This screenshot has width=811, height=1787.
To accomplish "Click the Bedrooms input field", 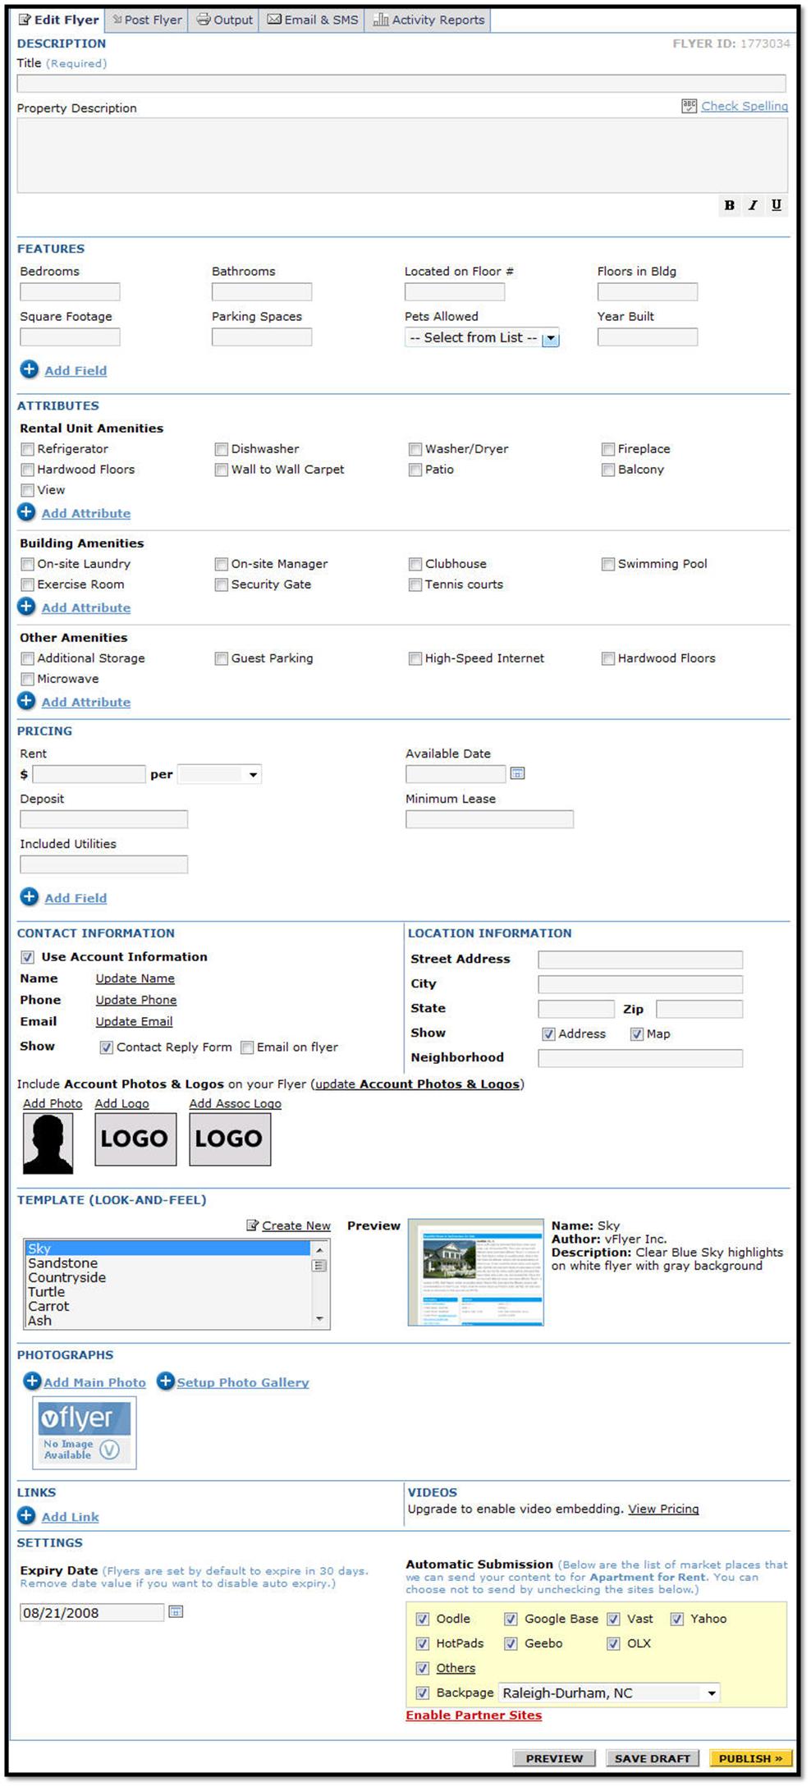I will 70,291.
